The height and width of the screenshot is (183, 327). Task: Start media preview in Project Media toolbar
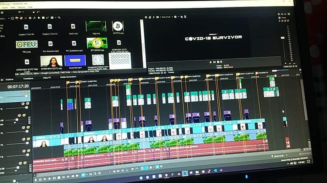[39, 18]
